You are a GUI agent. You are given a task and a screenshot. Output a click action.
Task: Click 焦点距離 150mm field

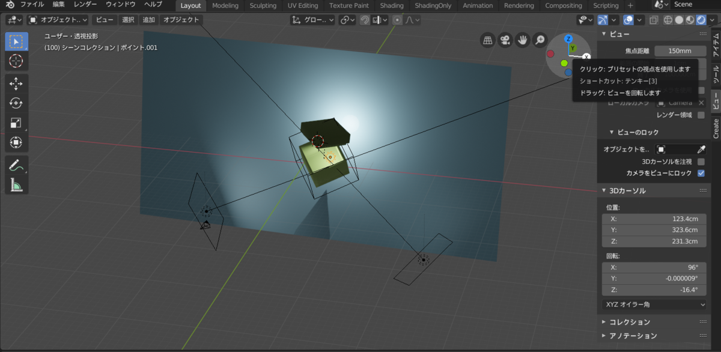[x=680, y=51]
